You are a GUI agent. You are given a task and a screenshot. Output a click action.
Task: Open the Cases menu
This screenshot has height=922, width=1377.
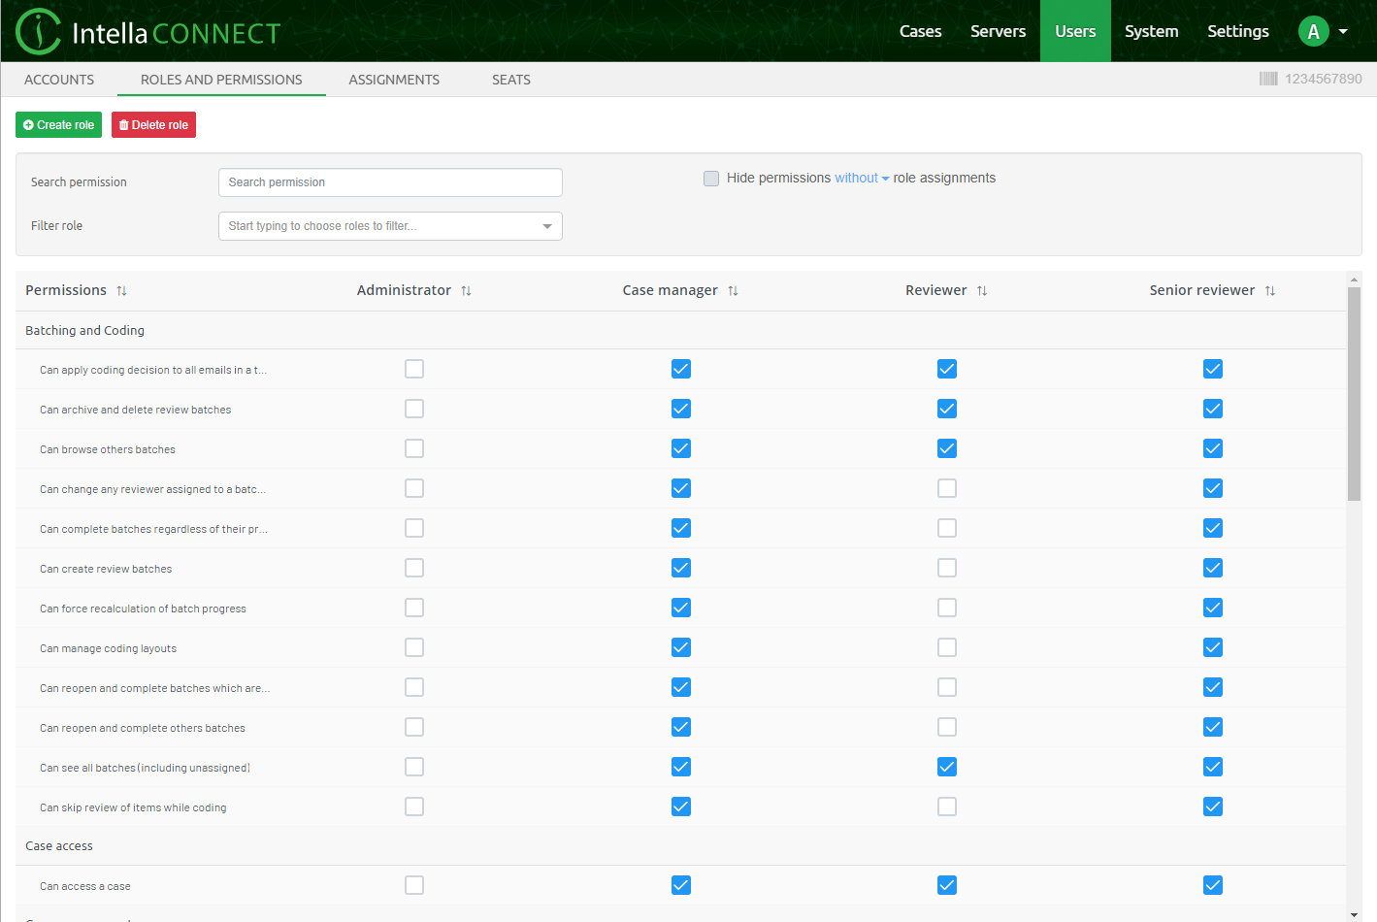pyautogui.click(x=920, y=31)
